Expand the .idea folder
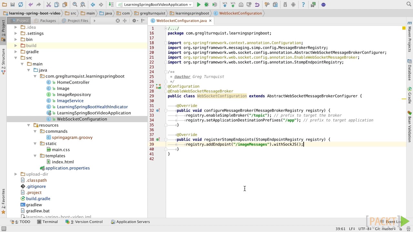 [16, 27]
